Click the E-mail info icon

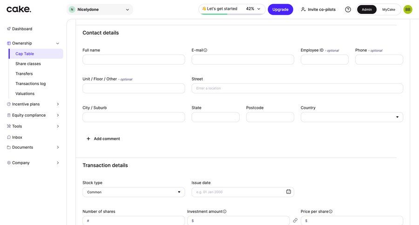tap(205, 50)
